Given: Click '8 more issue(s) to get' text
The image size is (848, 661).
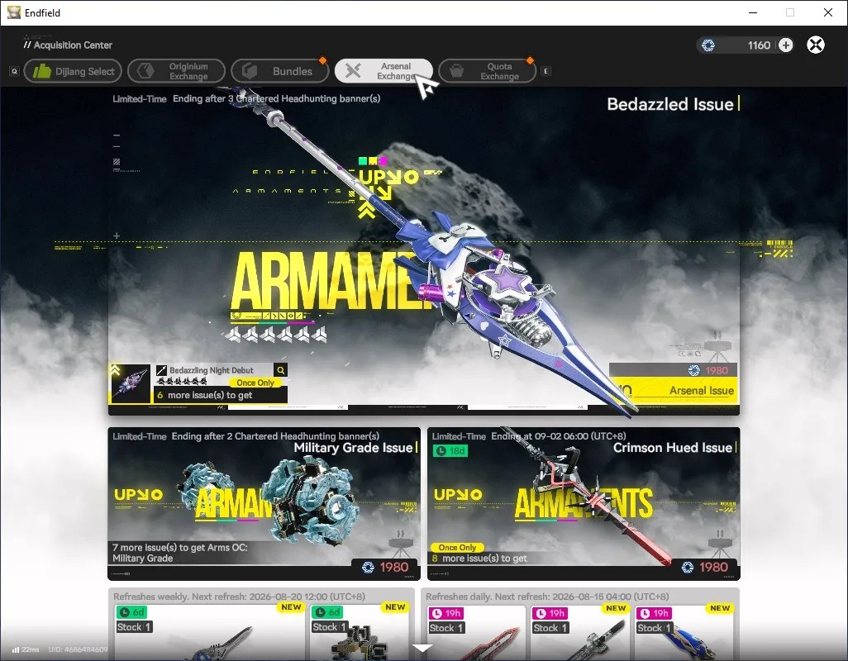Looking at the screenshot, I should (x=479, y=559).
